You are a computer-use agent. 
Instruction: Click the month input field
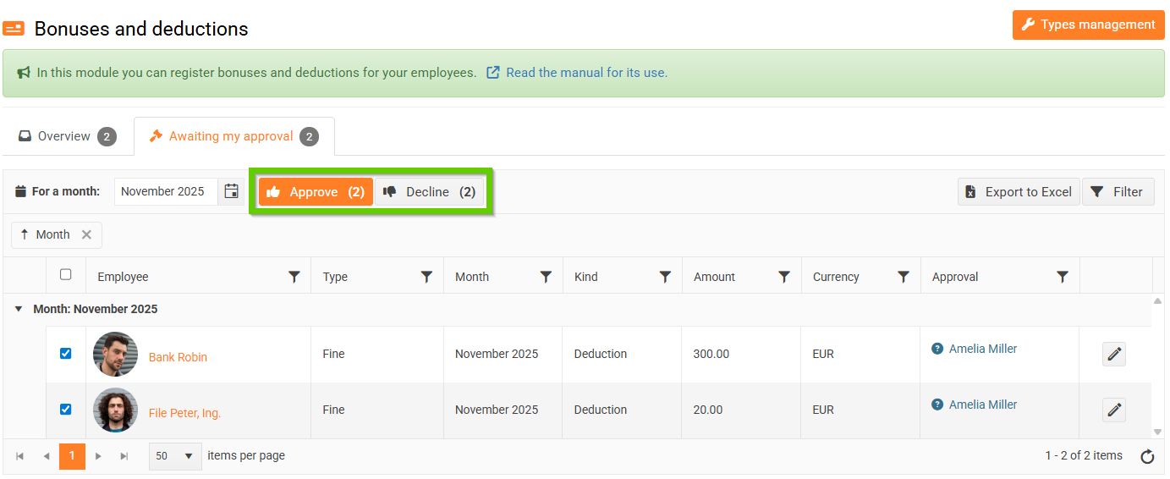point(166,191)
